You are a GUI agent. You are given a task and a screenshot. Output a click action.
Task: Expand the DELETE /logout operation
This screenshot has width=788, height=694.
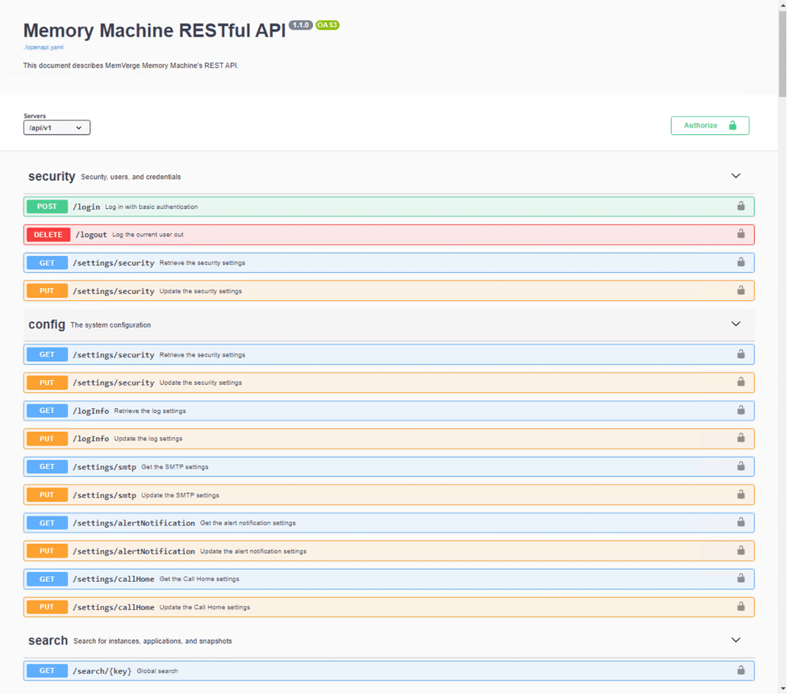[x=389, y=235]
